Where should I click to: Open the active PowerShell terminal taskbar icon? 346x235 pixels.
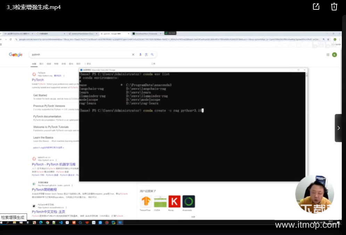(120, 223)
